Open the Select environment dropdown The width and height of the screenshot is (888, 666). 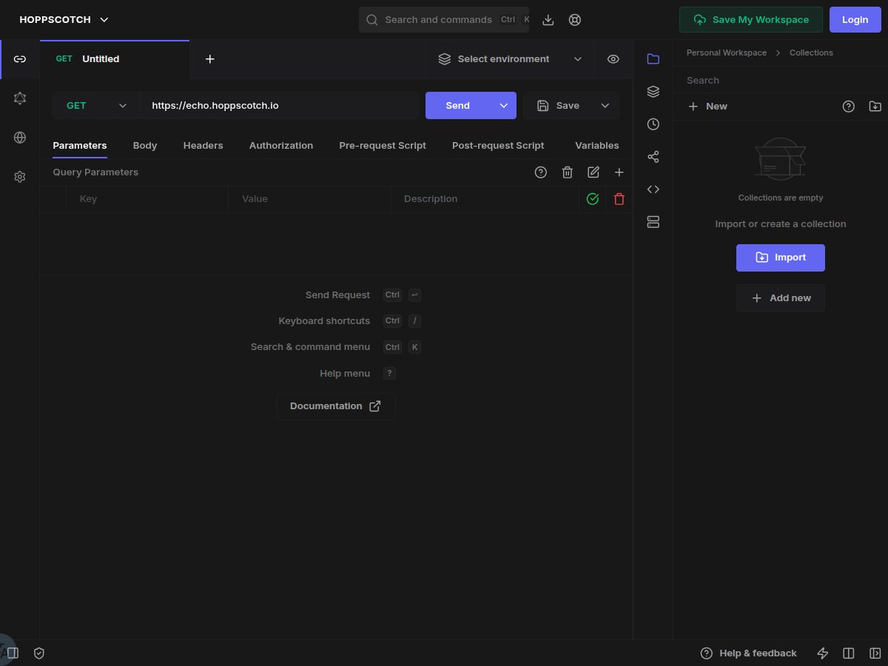(x=509, y=59)
